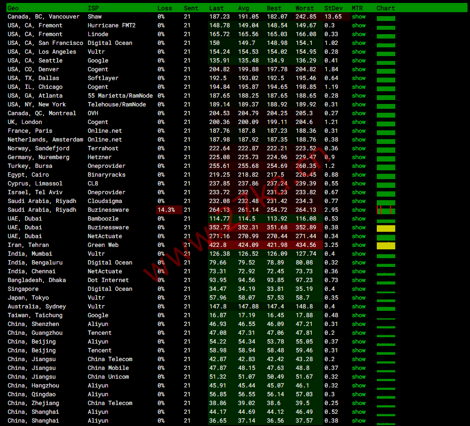
Task: Select 'China, Shenzhen' geo cell
Action: [33, 324]
